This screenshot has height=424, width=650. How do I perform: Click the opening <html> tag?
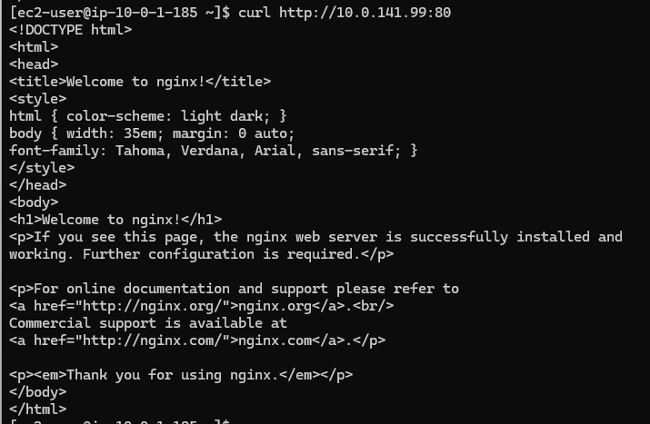point(34,46)
